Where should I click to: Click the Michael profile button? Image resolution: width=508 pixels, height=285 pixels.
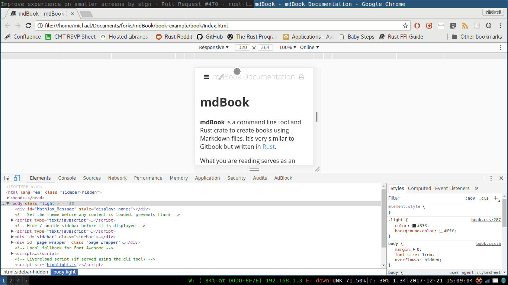pos(493,12)
